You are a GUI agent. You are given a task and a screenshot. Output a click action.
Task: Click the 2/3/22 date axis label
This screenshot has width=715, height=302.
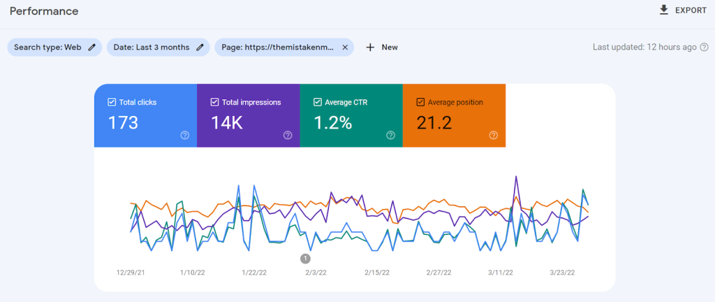[316, 273]
